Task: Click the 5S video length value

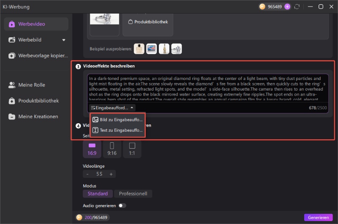Action: (99, 174)
